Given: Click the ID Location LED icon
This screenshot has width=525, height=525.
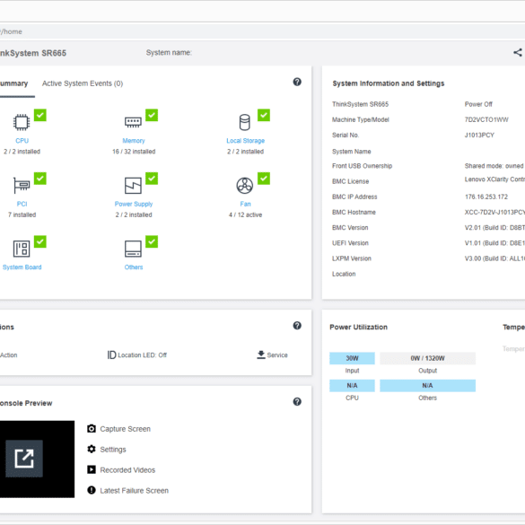Looking at the screenshot, I should 111,354.
